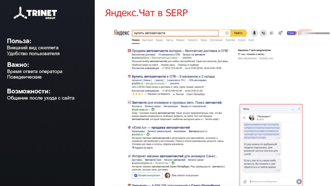Switch to the Новости tab
The image size is (331, 186).
click(x=192, y=40)
